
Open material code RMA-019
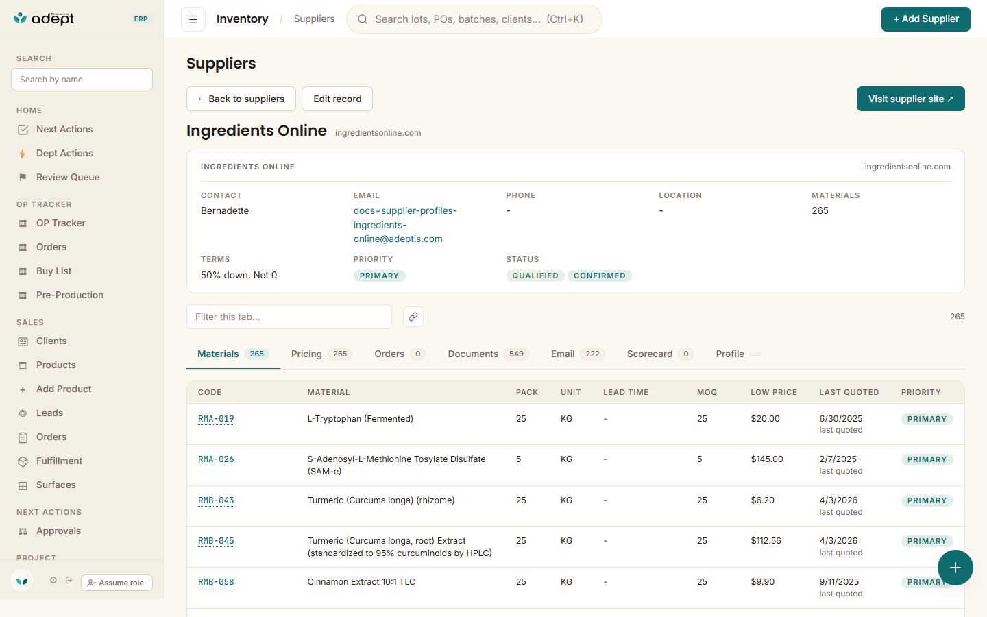point(216,419)
